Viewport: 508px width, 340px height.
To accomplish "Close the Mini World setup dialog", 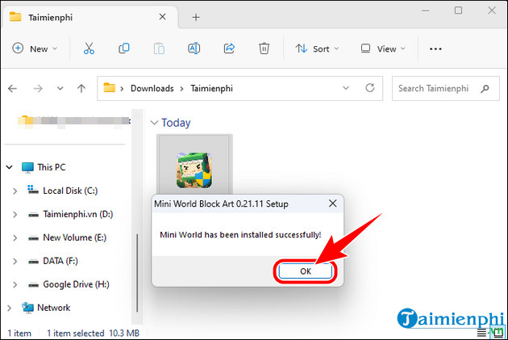I will (332, 204).
